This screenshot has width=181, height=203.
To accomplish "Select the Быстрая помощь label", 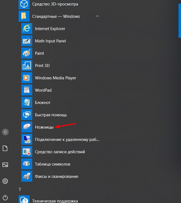I will tap(51, 115).
